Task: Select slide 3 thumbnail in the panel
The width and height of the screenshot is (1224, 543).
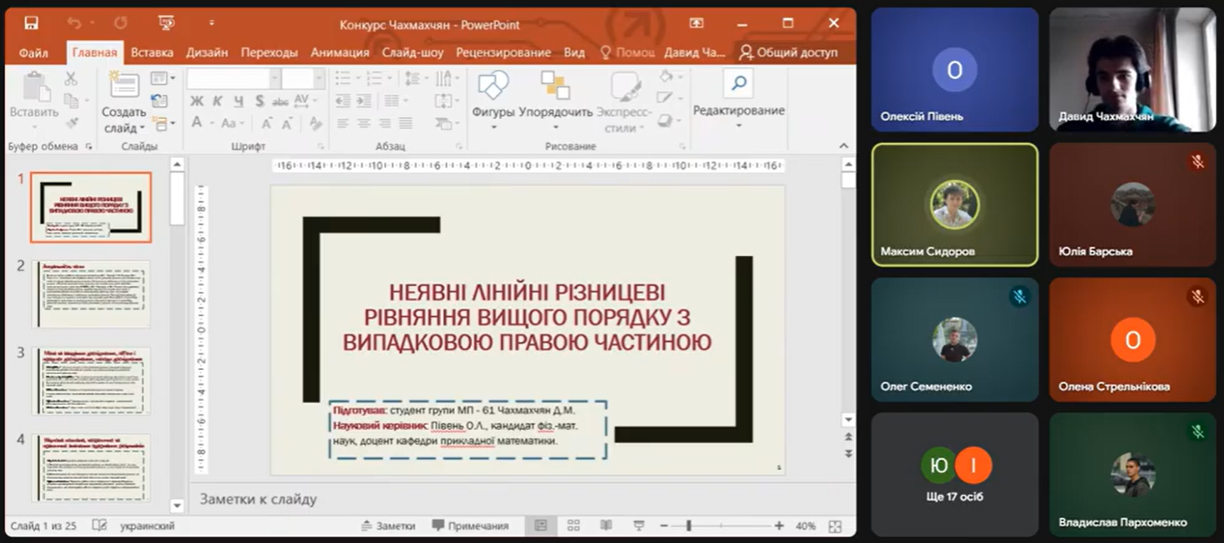Action: 92,381
